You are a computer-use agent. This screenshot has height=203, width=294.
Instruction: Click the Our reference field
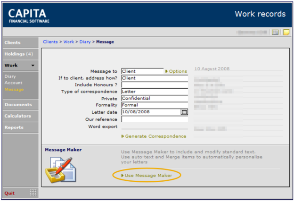click(155, 119)
